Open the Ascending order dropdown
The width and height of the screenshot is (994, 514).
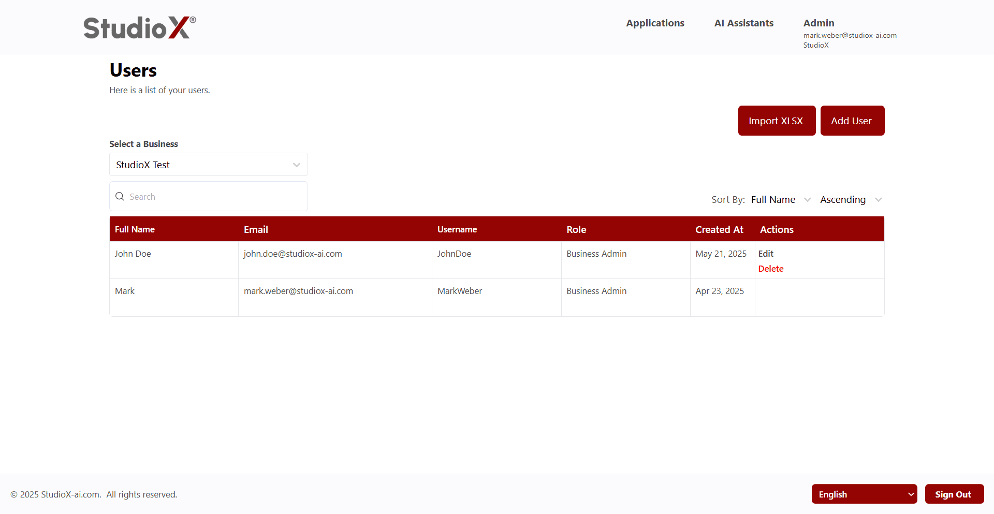(843, 199)
